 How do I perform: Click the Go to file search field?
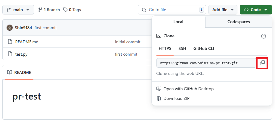172,10
